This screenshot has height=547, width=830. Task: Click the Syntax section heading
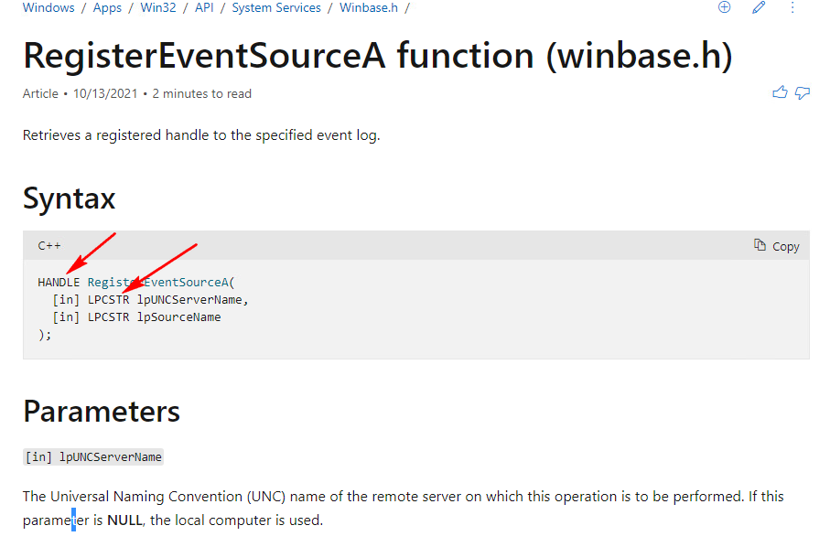point(70,198)
